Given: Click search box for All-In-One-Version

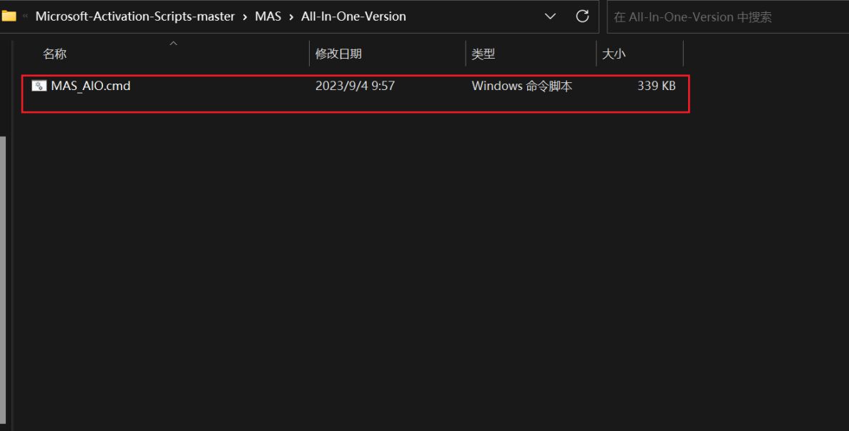Looking at the screenshot, I should coord(727,16).
